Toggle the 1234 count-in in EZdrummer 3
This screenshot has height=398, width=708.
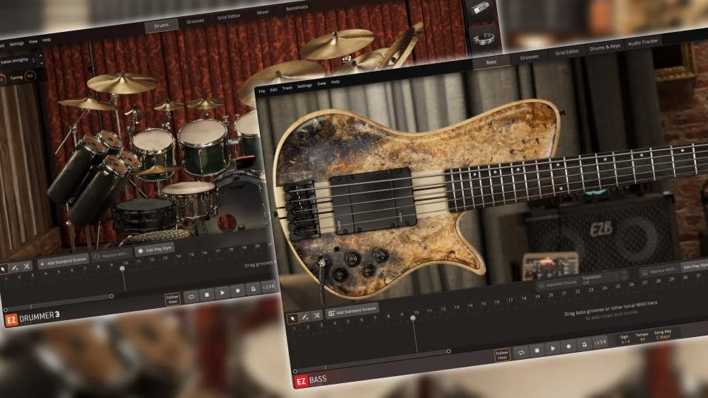point(269,287)
